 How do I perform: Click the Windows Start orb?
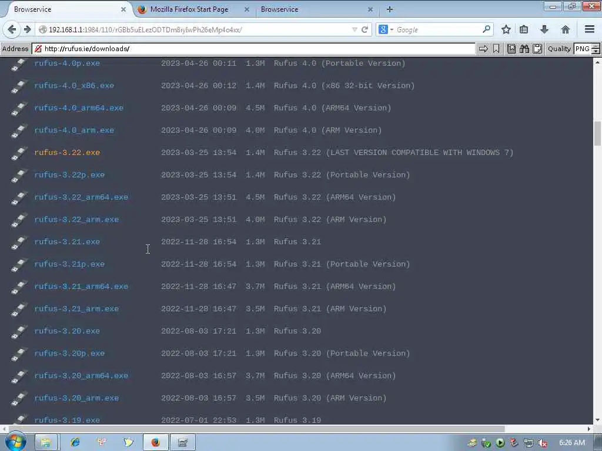click(x=16, y=442)
